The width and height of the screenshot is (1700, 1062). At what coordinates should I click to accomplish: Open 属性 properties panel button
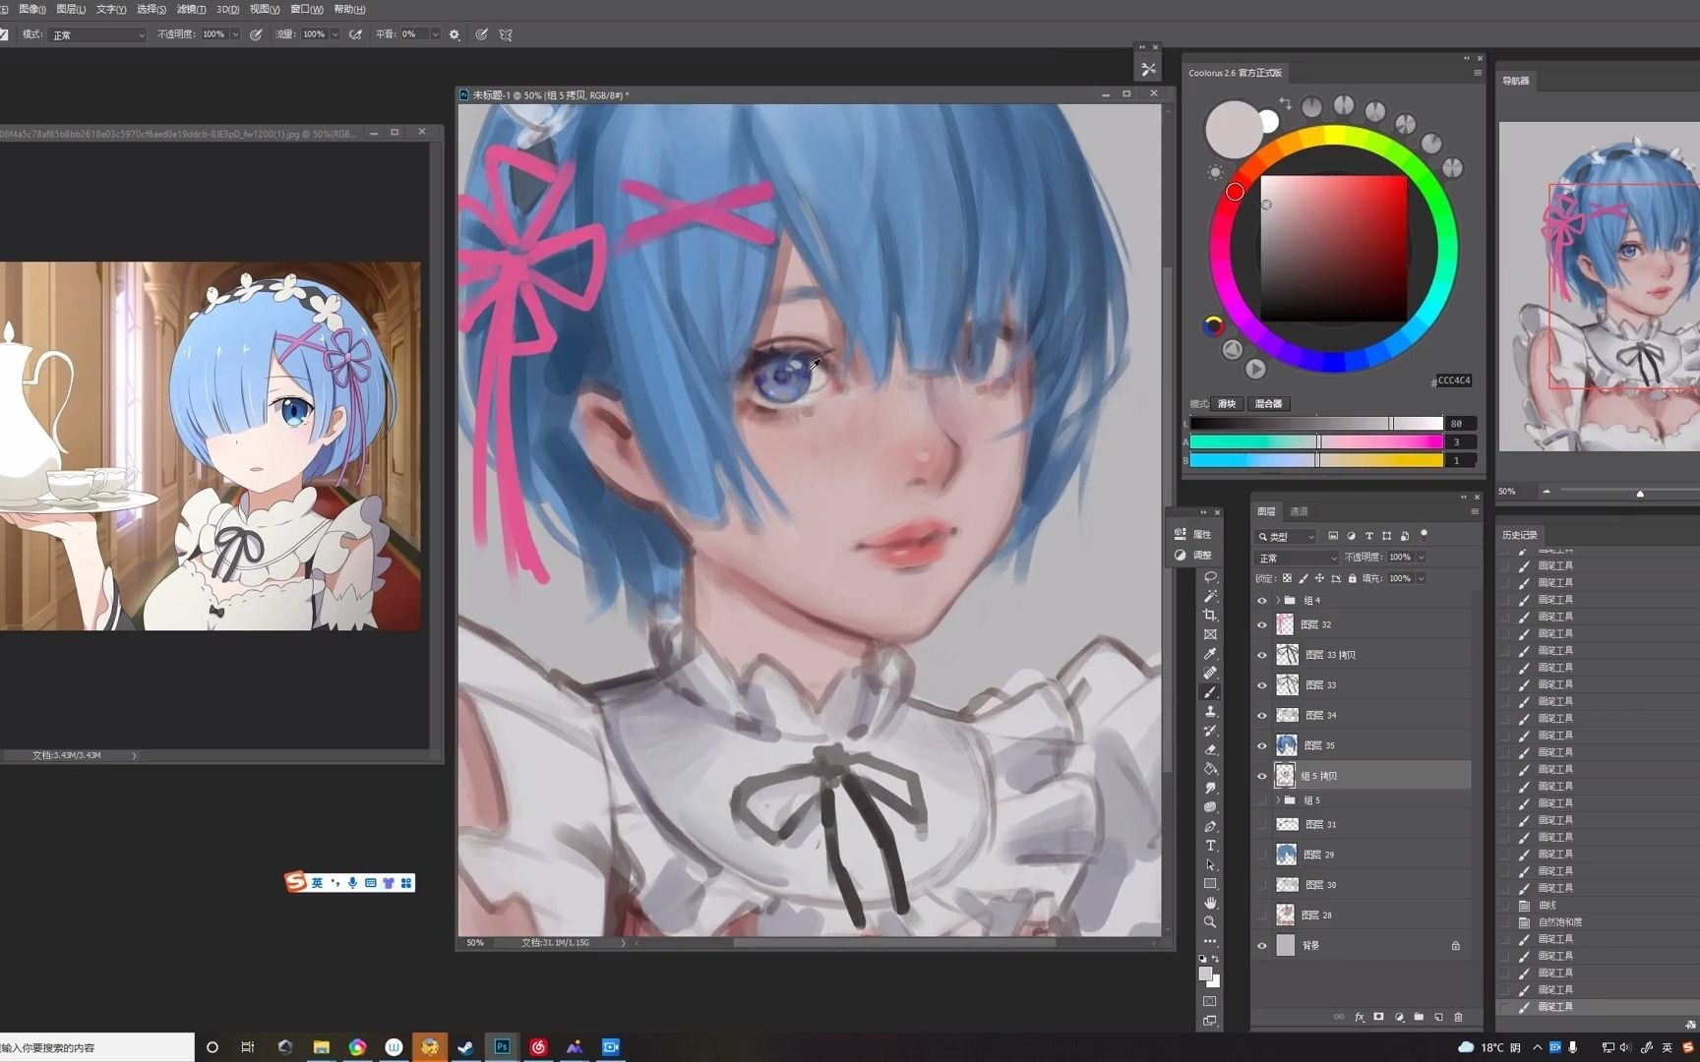1193,534
